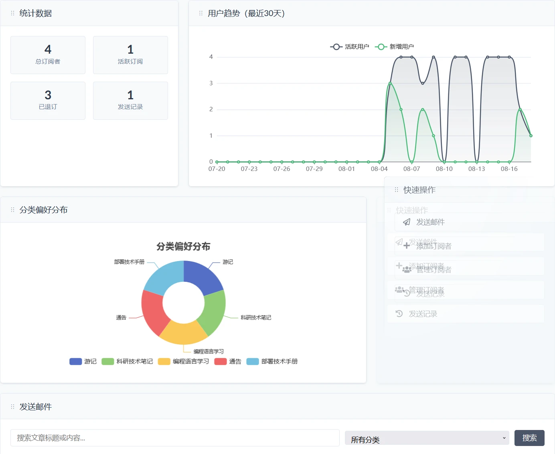This screenshot has height=454, width=555.
Task: Click the 总订阅者 statistics card
Action: coord(48,55)
